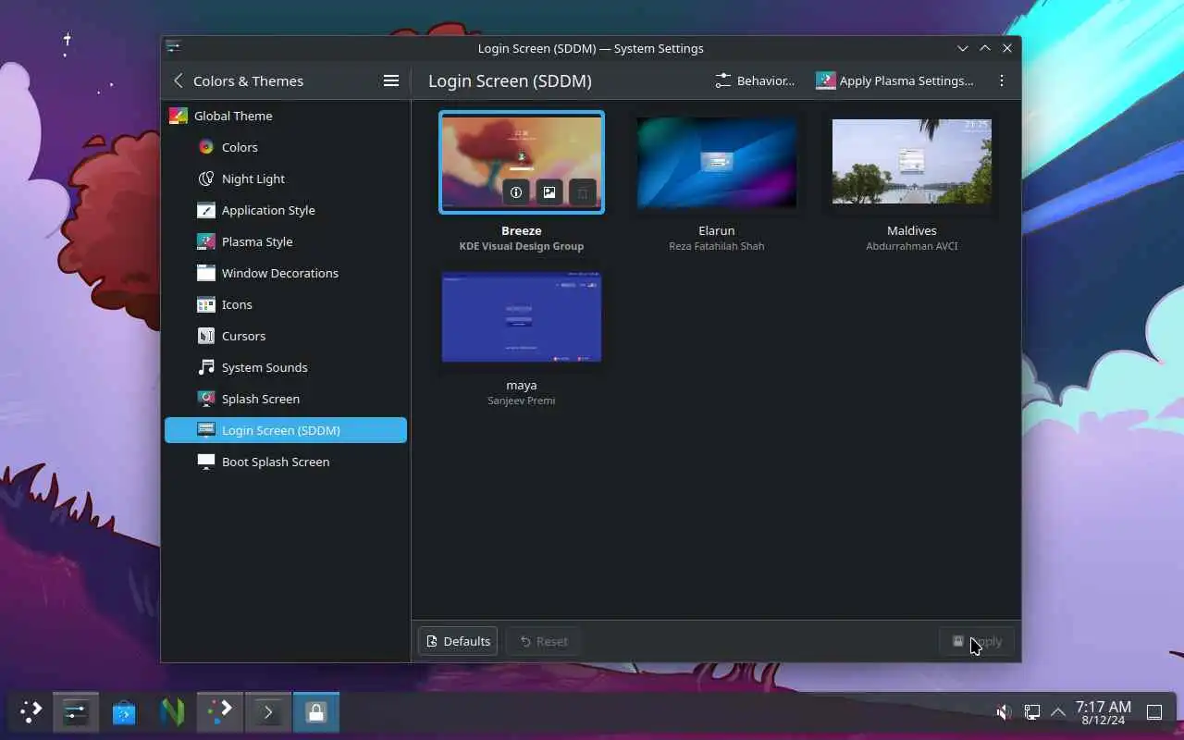Go to Splash Screen settings
Image resolution: width=1184 pixels, height=740 pixels.
(x=285, y=399)
